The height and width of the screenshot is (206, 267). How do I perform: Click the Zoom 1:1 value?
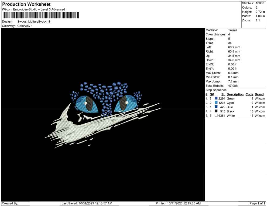click(x=258, y=21)
